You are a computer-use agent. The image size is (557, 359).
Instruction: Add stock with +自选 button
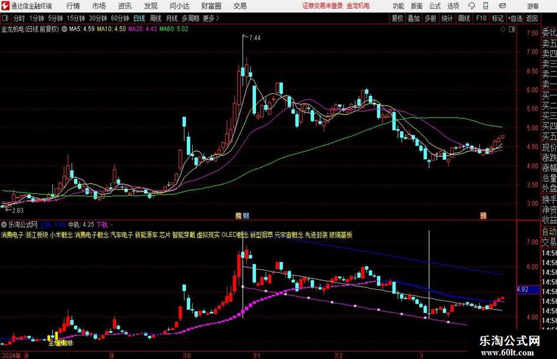[x=515, y=18]
